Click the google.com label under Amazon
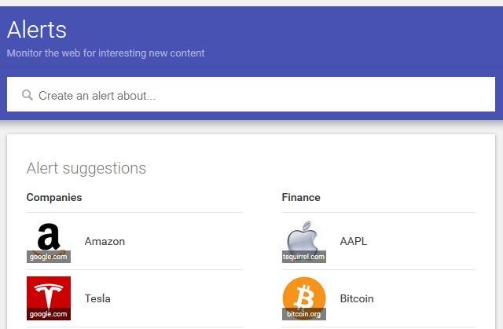Screen dimensions: 503x329 click(49, 257)
